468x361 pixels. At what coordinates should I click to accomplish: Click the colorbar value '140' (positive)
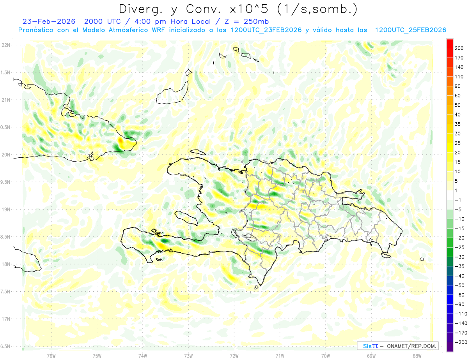point(459,67)
